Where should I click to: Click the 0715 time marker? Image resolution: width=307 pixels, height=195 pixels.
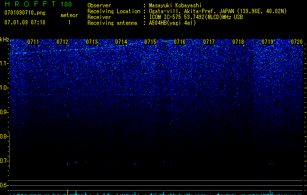[x=150, y=42]
